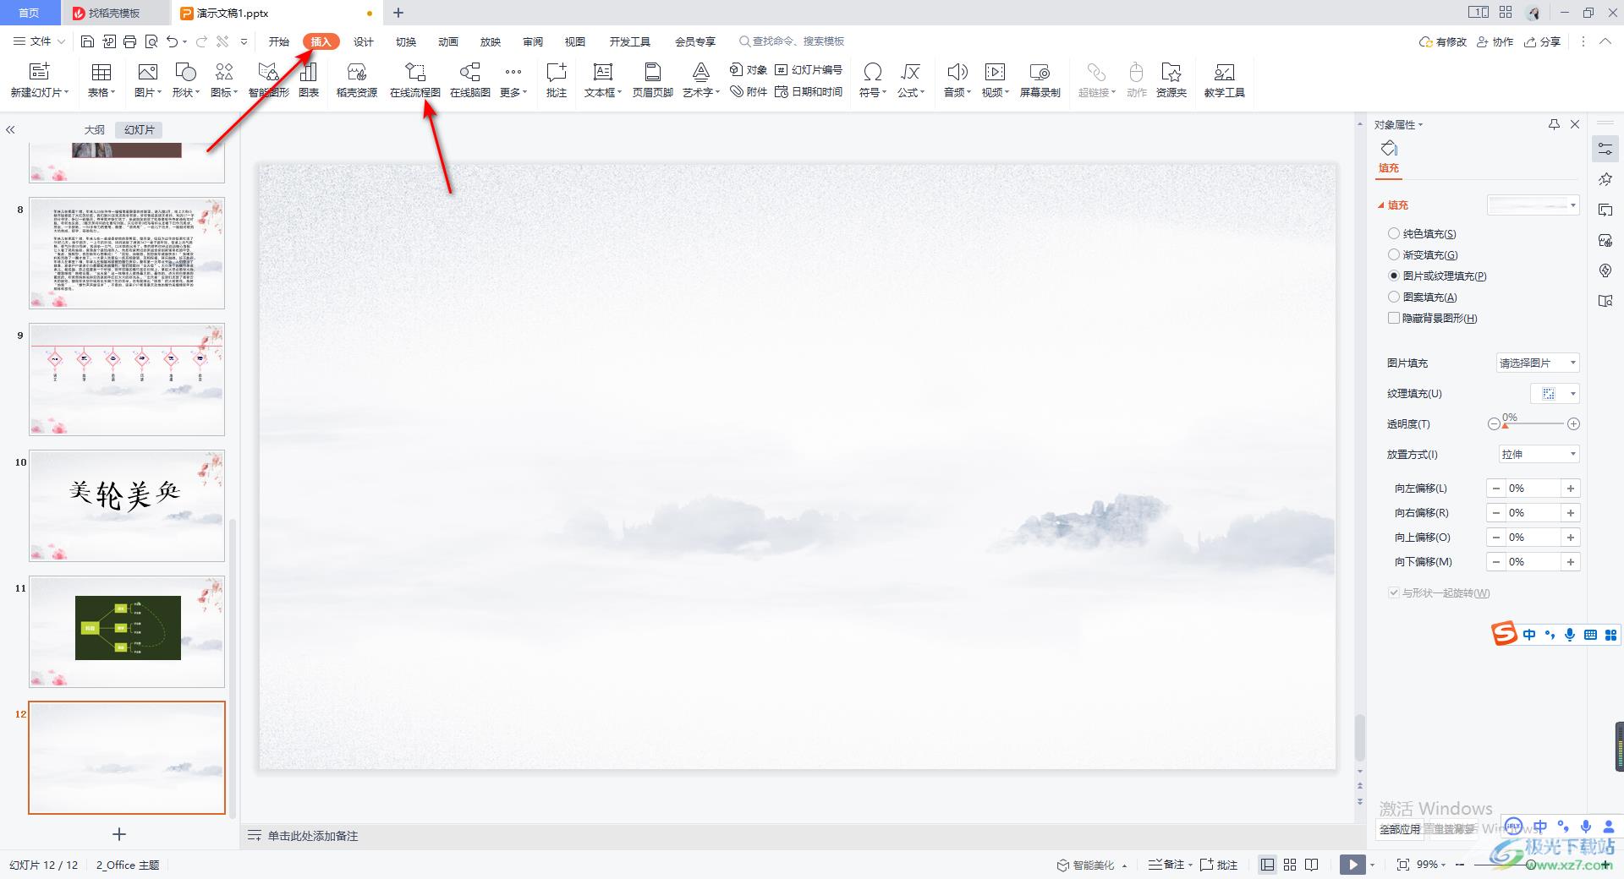Toggle hide background graphics (隐藏背景图形) checkbox
This screenshot has width=1624, height=879.
pos(1393,318)
